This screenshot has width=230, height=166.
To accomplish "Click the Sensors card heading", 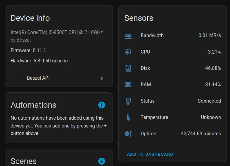I will click(x=139, y=18).
